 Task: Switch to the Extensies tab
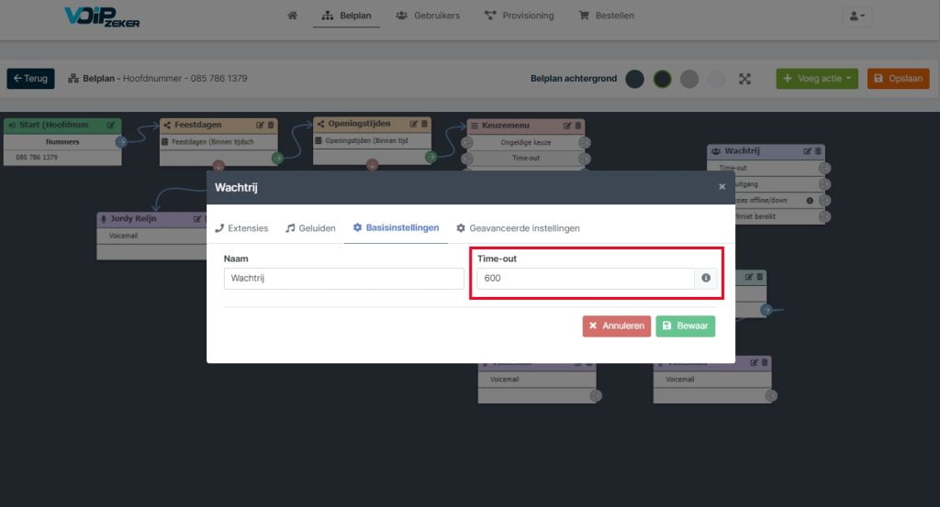[x=241, y=228]
